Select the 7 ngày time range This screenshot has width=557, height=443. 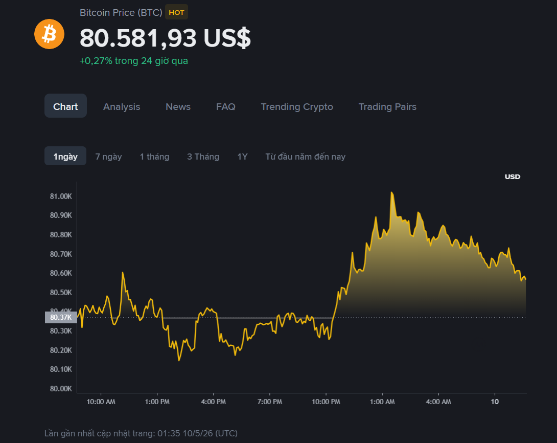108,157
